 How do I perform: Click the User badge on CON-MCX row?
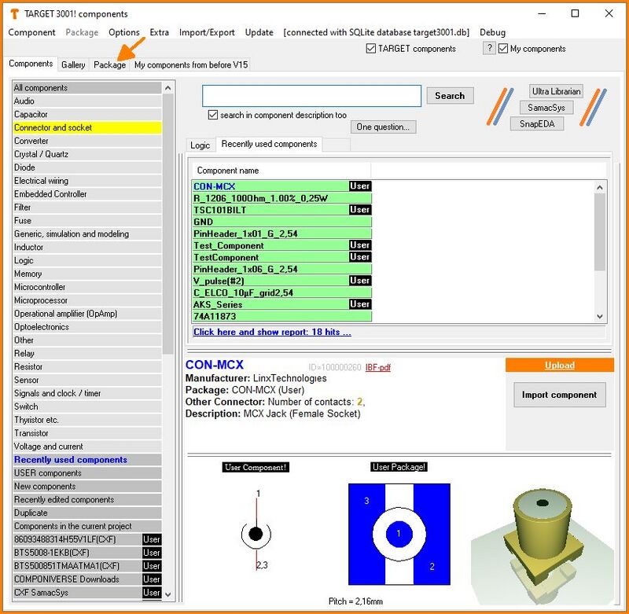pos(360,186)
